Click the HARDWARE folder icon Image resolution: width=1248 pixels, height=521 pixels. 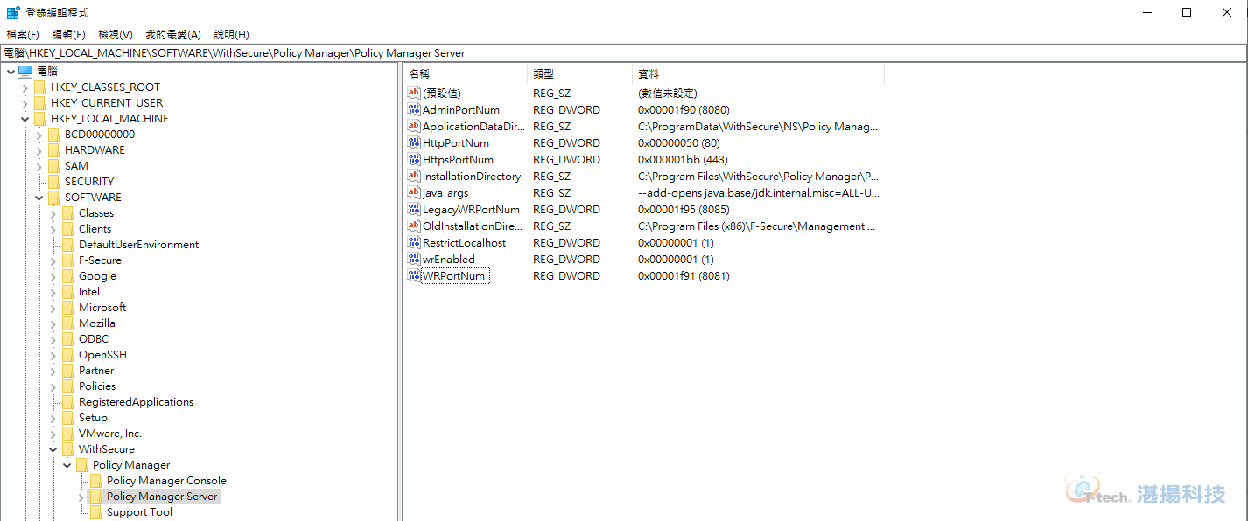[53, 150]
